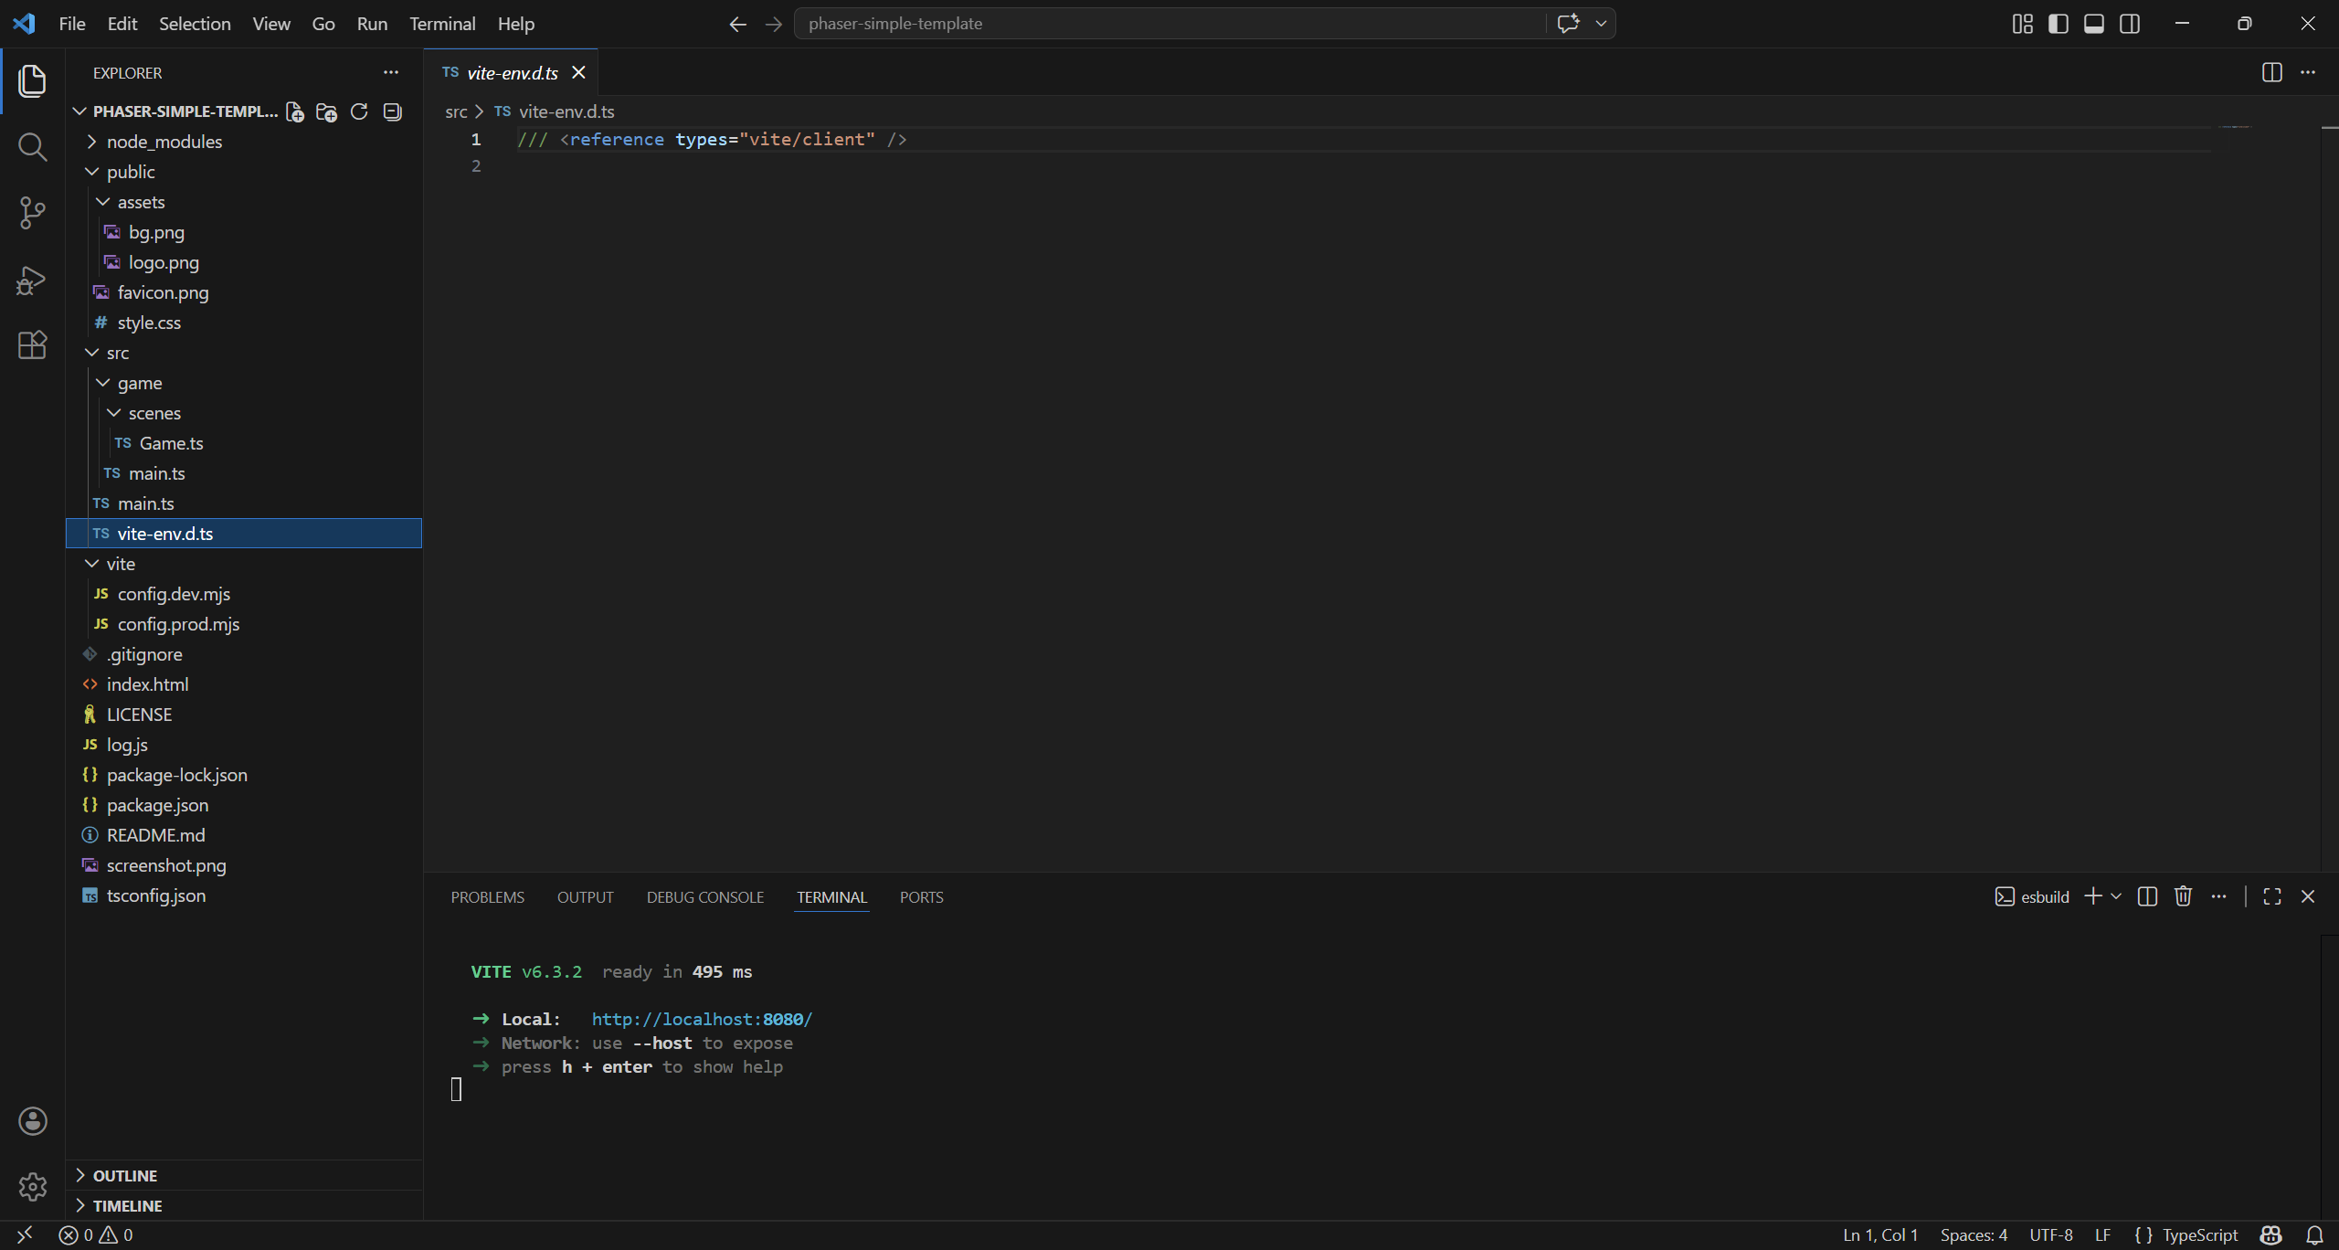Collapse all folders in Explorer
Screen dimensions: 2339x1250
pos(392,111)
